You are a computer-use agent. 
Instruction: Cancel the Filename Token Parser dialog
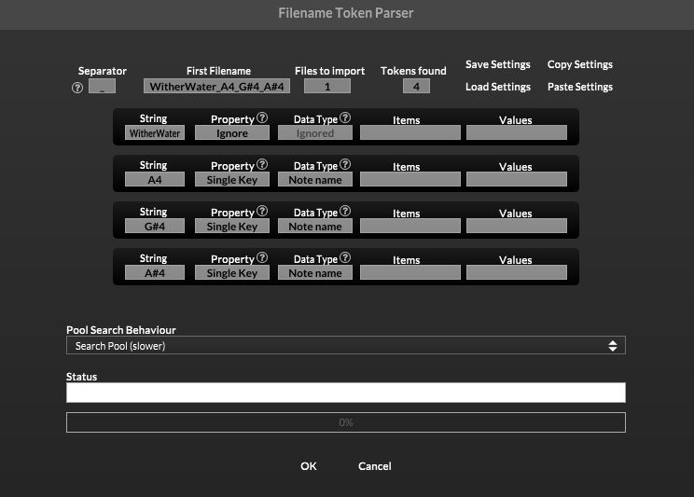coord(374,466)
